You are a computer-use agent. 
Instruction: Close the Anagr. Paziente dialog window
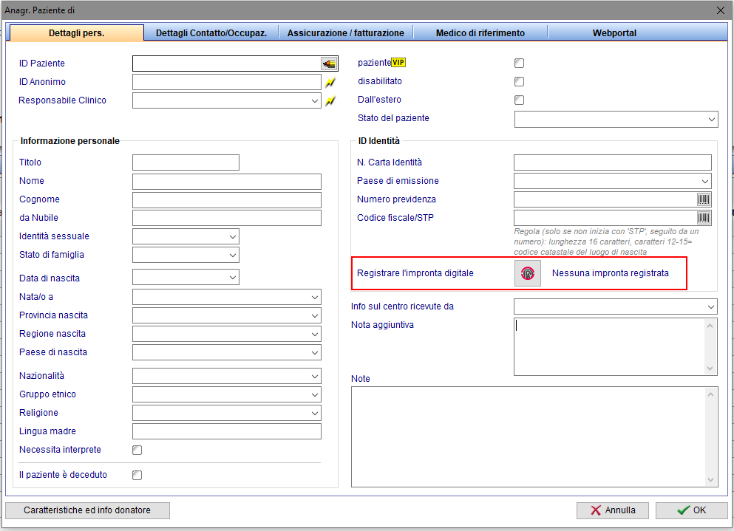[x=721, y=10]
